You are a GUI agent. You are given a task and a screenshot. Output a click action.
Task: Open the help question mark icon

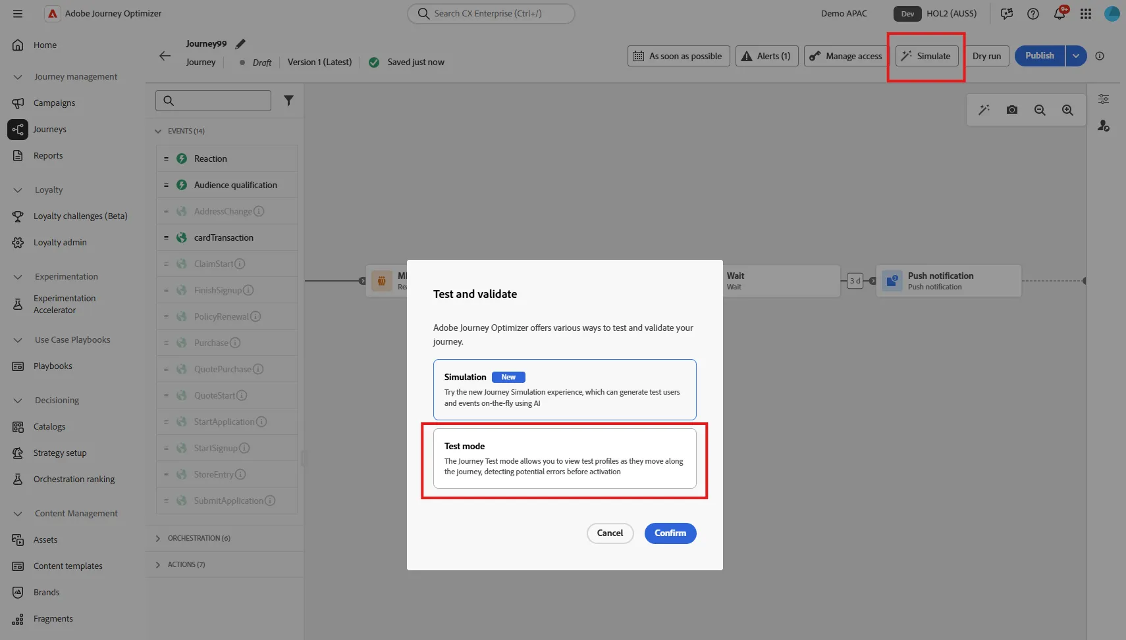point(1033,13)
